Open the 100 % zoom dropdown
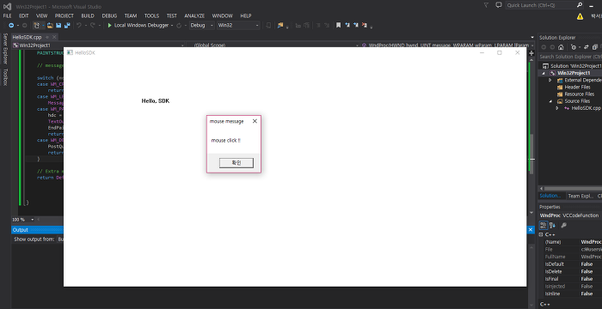This screenshot has width=602, height=309. 32,220
